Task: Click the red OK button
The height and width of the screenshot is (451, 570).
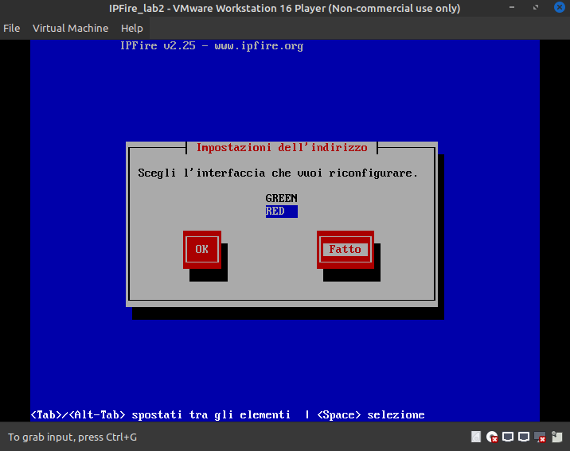Action: coord(202,250)
